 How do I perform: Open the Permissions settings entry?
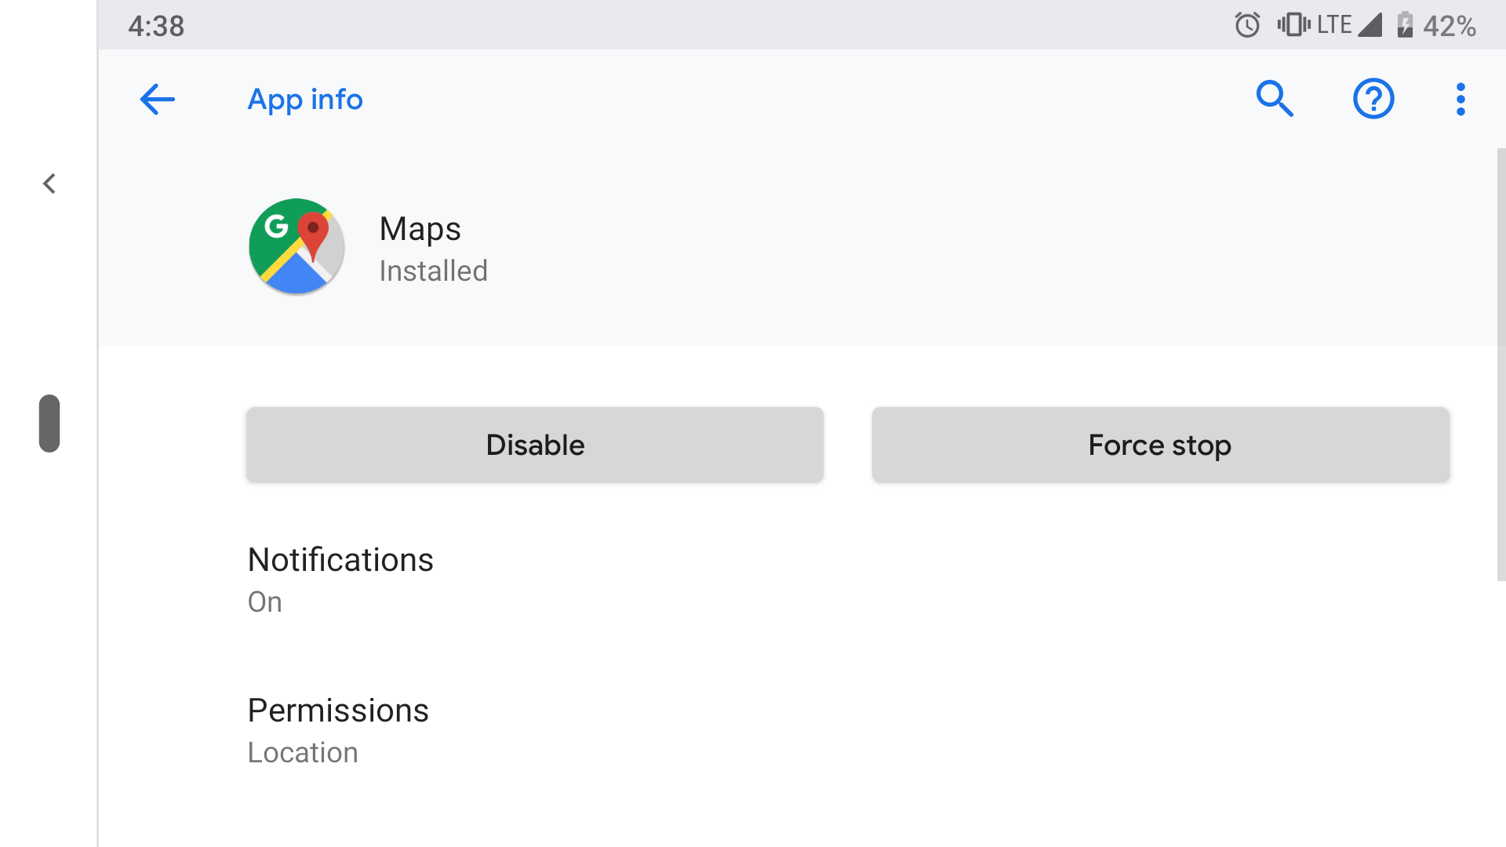[338, 730]
